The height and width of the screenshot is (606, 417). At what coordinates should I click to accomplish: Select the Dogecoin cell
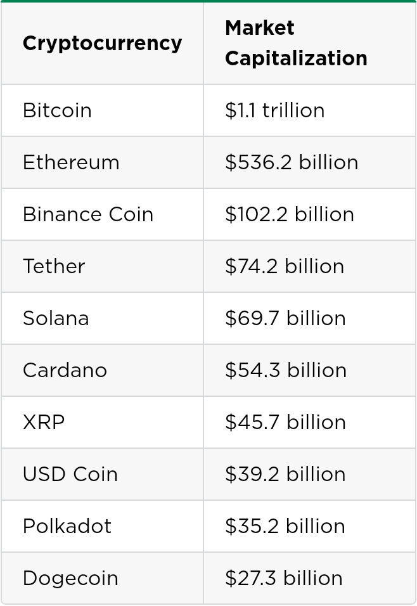(70, 579)
